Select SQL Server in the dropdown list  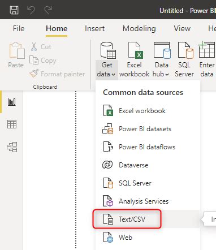click(x=148, y=183)
